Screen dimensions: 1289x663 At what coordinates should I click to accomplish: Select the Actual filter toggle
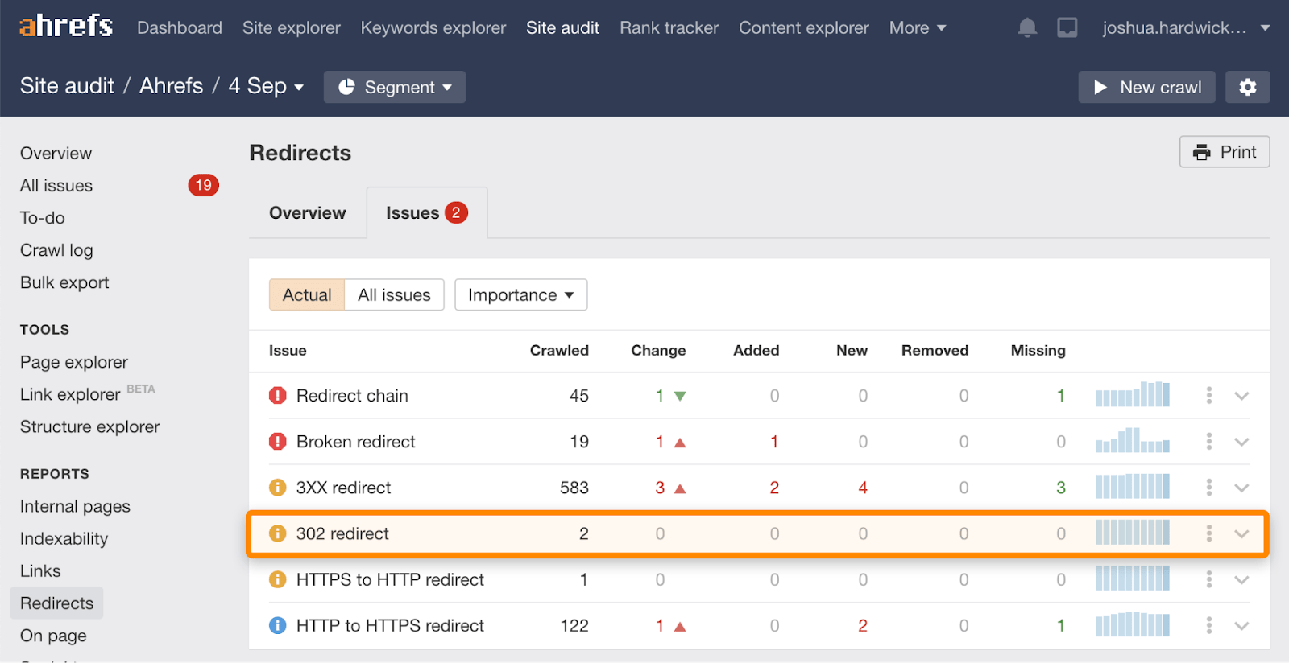pos(307,295)
